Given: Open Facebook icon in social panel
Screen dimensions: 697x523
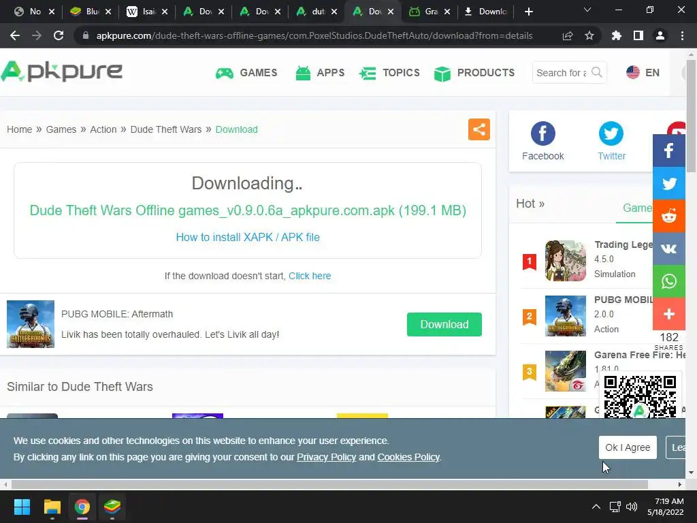Looking at the screenshot, I should point(542,133).
